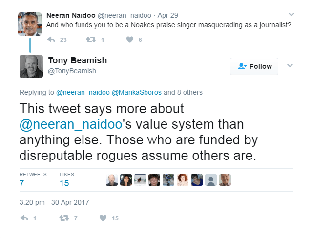312x238 pixels.
Task: Open @neeran_naidoo link in replying-to line
Action: click(x=83, y=92)
